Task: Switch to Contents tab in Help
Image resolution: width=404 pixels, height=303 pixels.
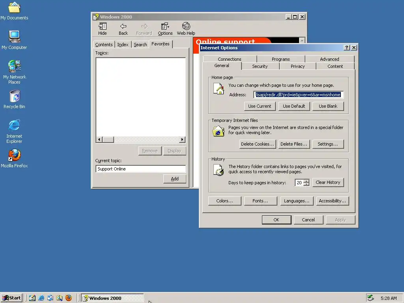Action: [104, 45]
